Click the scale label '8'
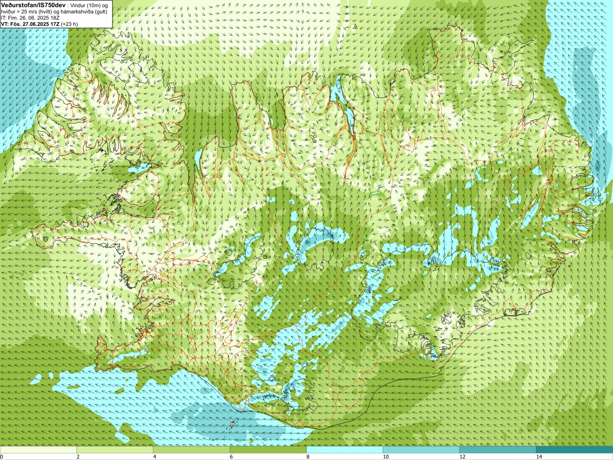 (308, 457)
